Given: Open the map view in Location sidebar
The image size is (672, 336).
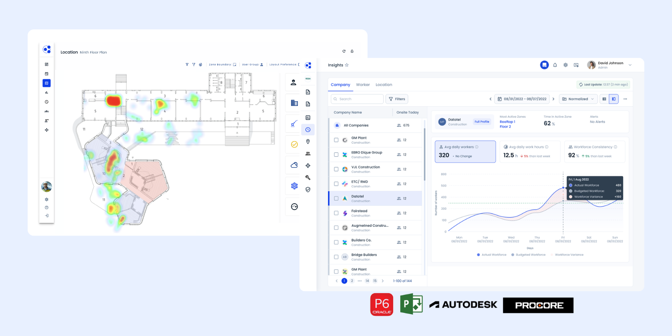Looking at the screenshot, I should coord(47,83).
